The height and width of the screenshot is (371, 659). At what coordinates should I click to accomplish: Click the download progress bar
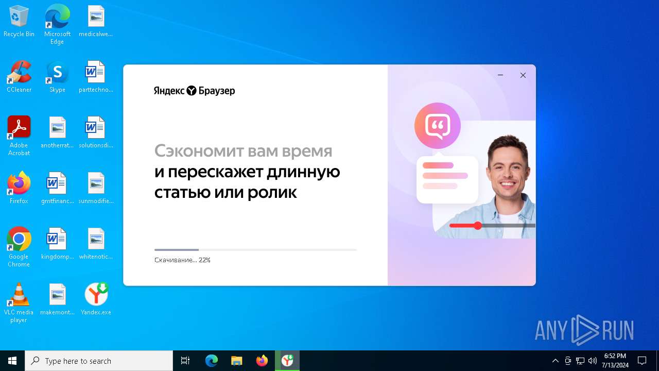[255, 250]
